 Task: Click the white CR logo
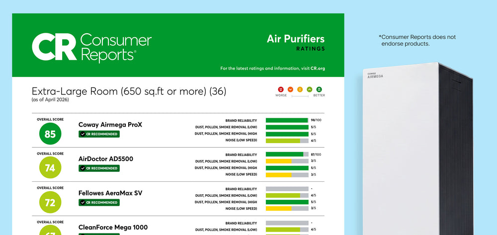coord(54,47)
